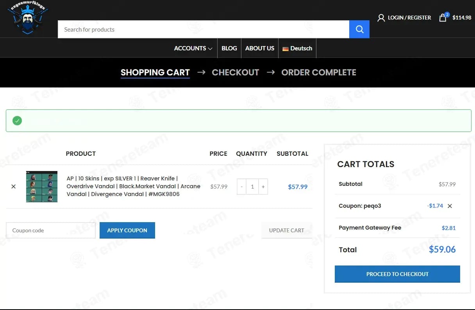Click the cart totals Subtotal $57.99 value
The image size is (475, 310).
pyautogui.click(x=447, y=184)
